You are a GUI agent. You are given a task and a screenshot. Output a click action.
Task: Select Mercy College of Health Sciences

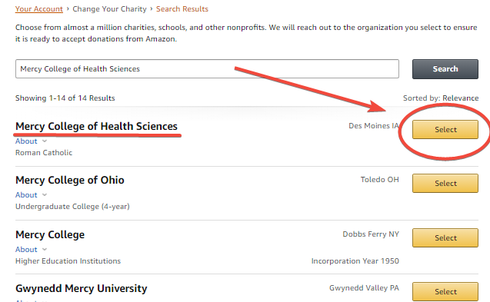click(x=445, y=129)
